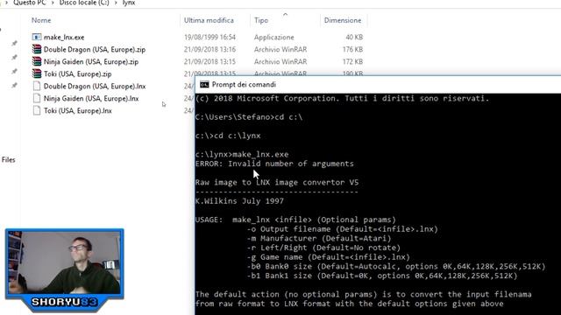The image size is (561, 315).
Task: Expand breadcrumb chevron before lynx
Action: 116,3
